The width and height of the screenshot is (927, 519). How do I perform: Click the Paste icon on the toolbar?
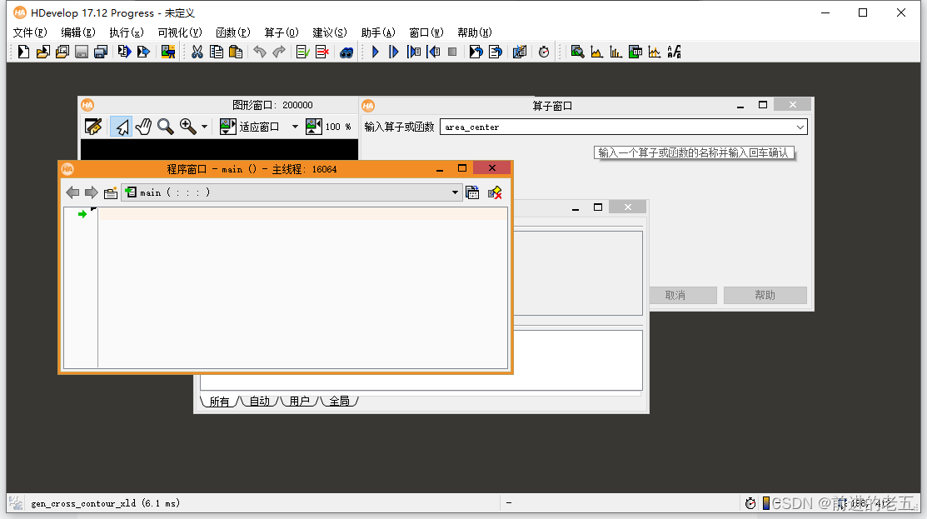tap(234, 51)
